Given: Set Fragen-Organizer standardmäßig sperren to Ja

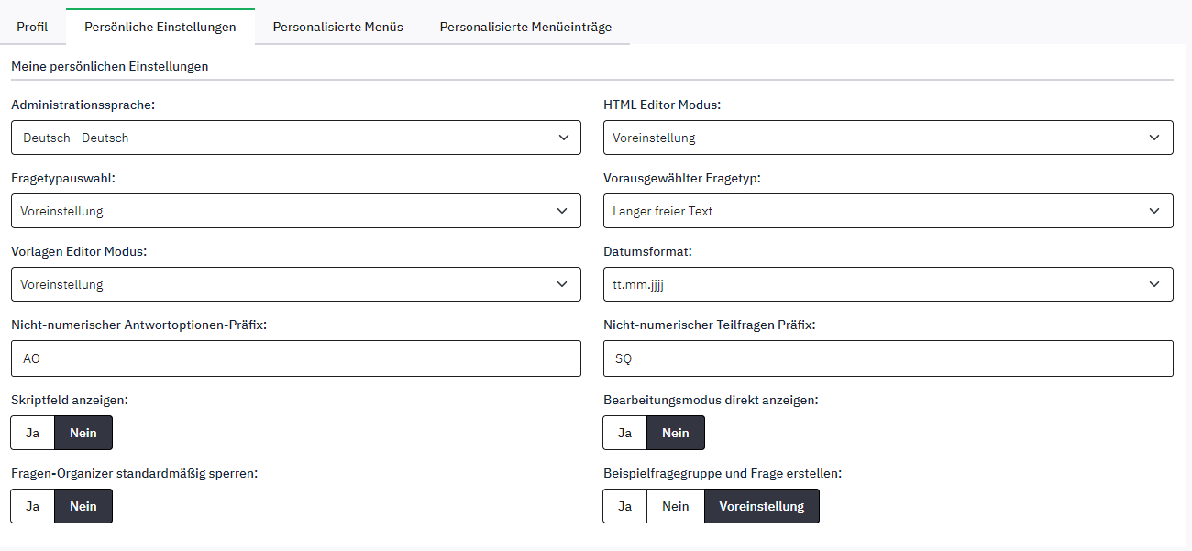Looking at the screenshot, I should point(33,506).
